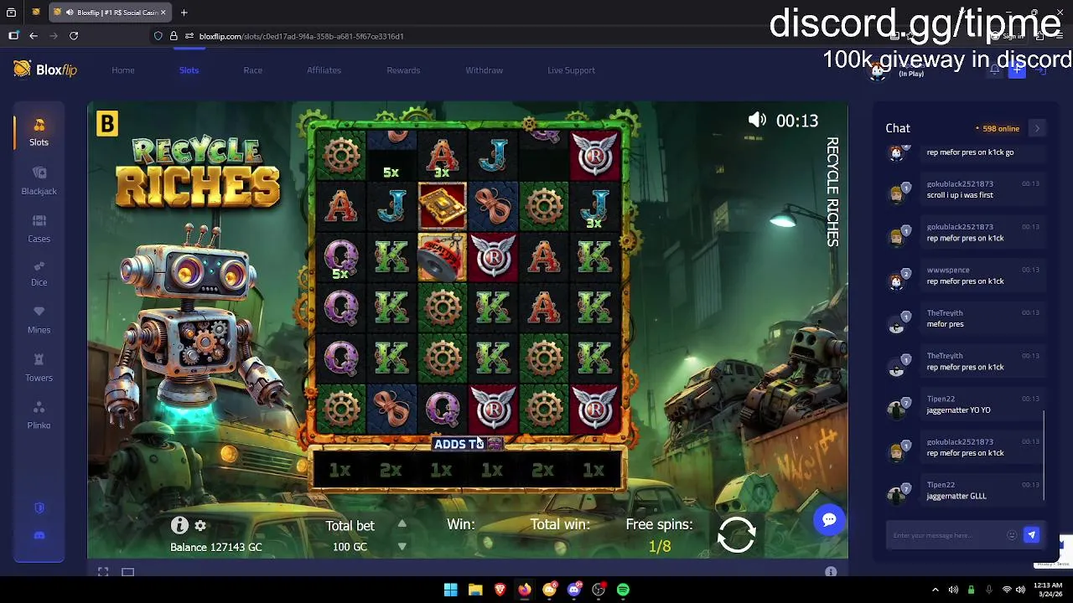The height and width of the screenshot is (603, 1073).
Task: Collapse the Chat panel arrow
Action: (1037, 128)
